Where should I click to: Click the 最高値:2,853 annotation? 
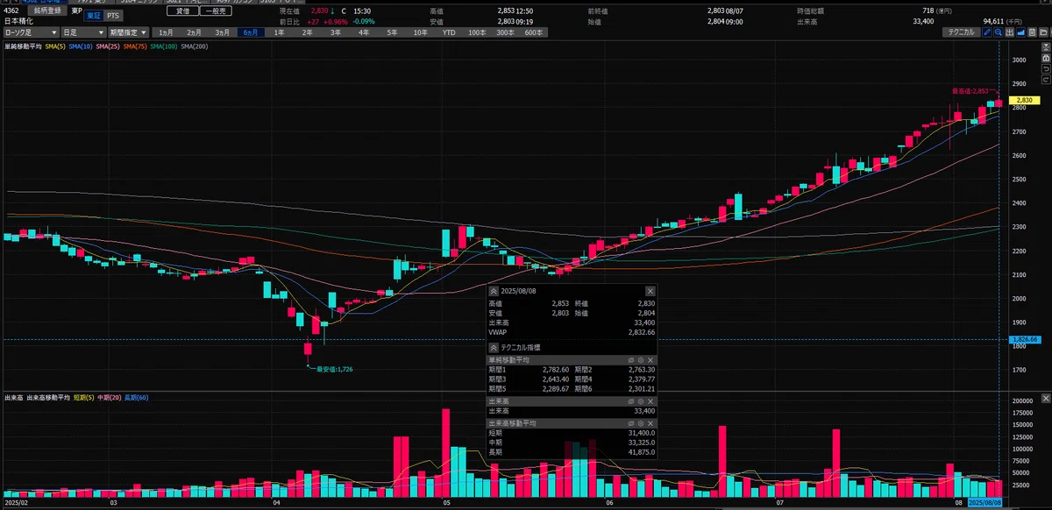coord(970,90)
